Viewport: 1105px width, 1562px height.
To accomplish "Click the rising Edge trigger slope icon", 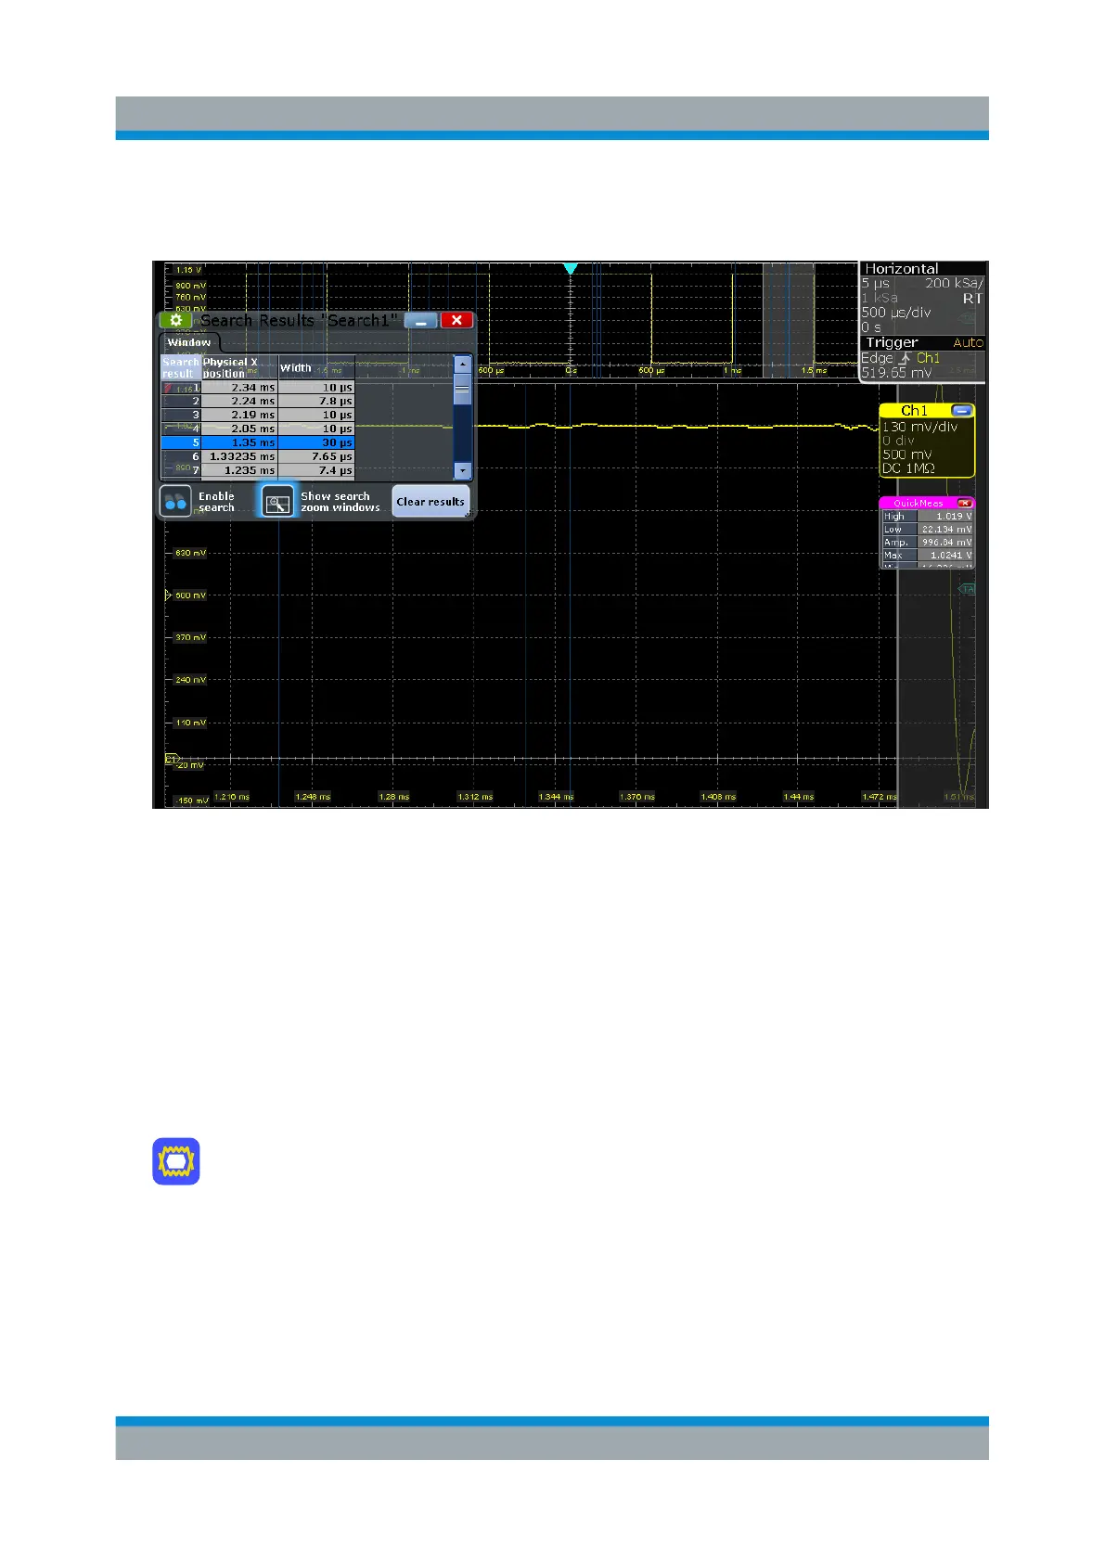I will [905, 358].
